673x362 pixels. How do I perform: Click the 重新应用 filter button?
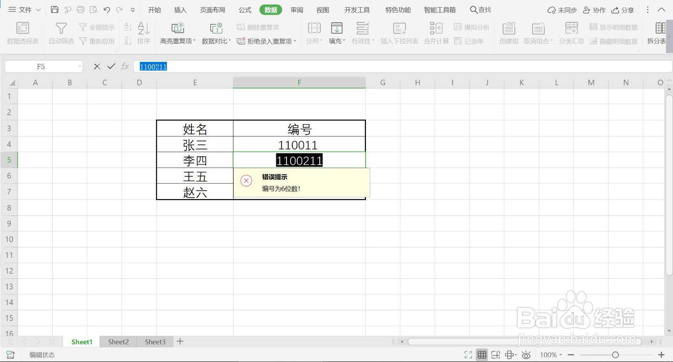(97, 41)
